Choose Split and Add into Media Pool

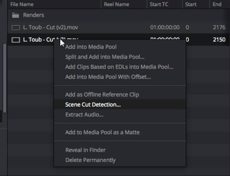(105, 57)
